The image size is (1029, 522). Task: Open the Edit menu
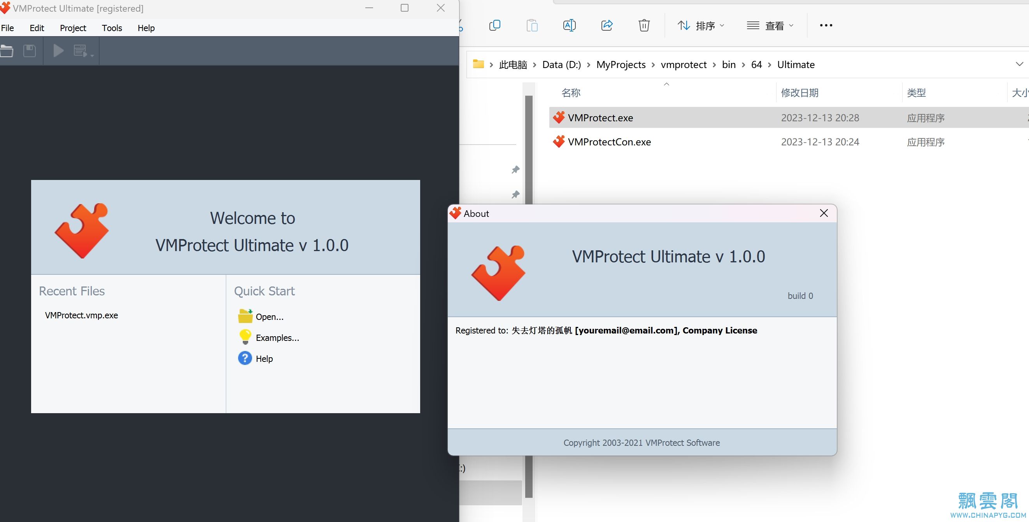37,28
